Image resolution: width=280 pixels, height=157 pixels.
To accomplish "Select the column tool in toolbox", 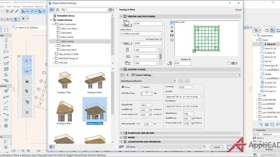I will (x=6, y=46).
